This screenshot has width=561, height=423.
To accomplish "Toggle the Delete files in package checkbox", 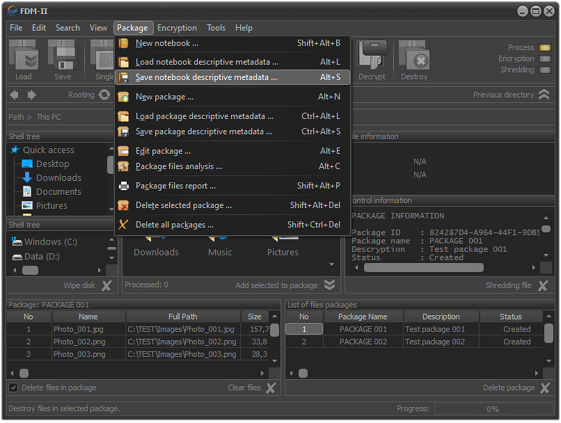I will [13, 388].
